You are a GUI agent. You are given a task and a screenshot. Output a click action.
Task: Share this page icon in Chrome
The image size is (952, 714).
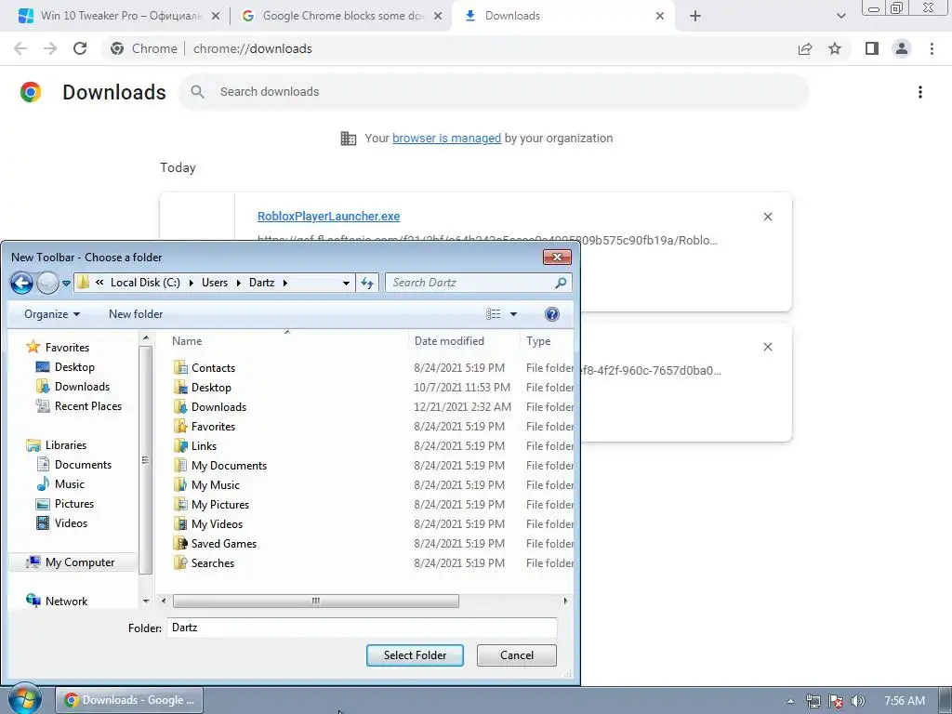(x=805, y=48)
